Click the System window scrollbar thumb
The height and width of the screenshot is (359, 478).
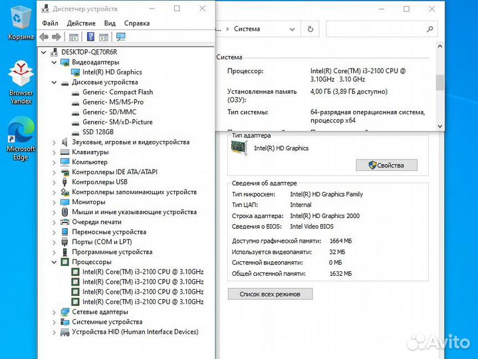pos(439,82)
